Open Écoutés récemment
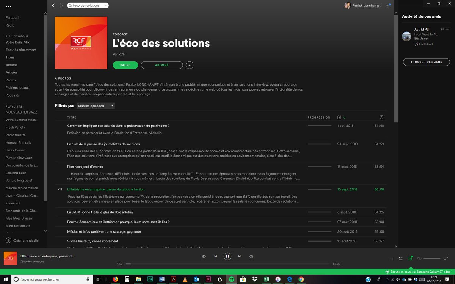 click(x=21, y=50)
